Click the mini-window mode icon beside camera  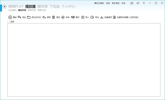coord(138,3)
